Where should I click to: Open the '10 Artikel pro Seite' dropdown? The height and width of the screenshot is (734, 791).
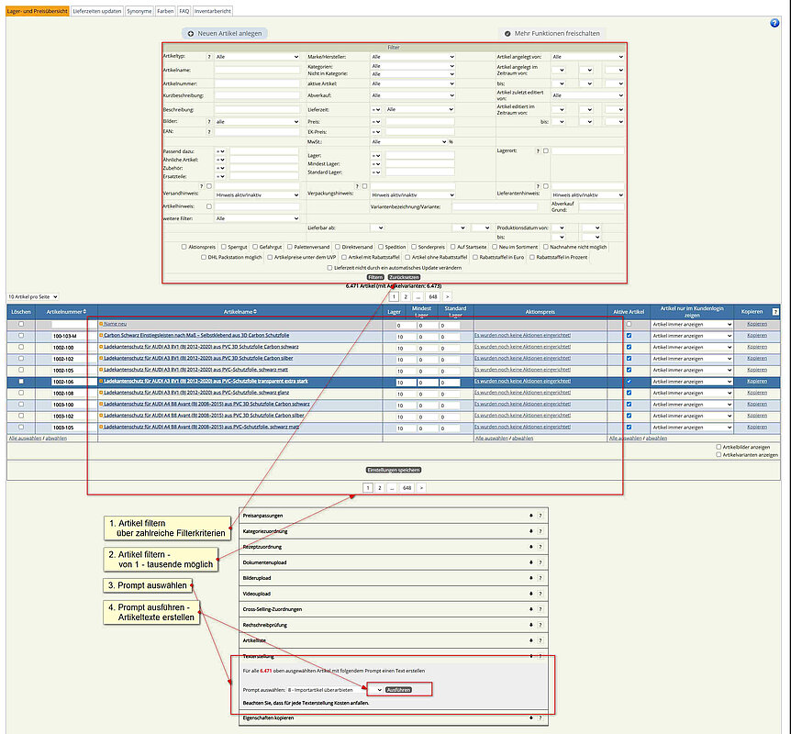click(33, 297)
